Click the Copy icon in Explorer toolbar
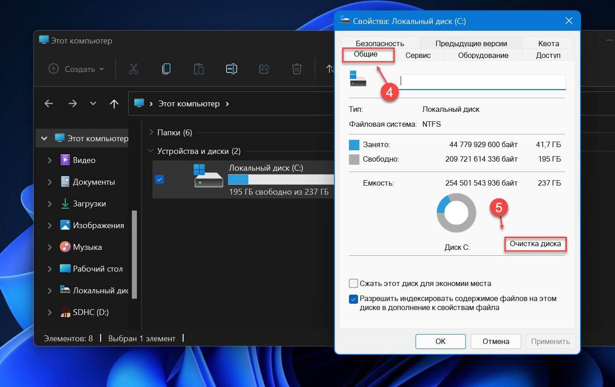 166,69
